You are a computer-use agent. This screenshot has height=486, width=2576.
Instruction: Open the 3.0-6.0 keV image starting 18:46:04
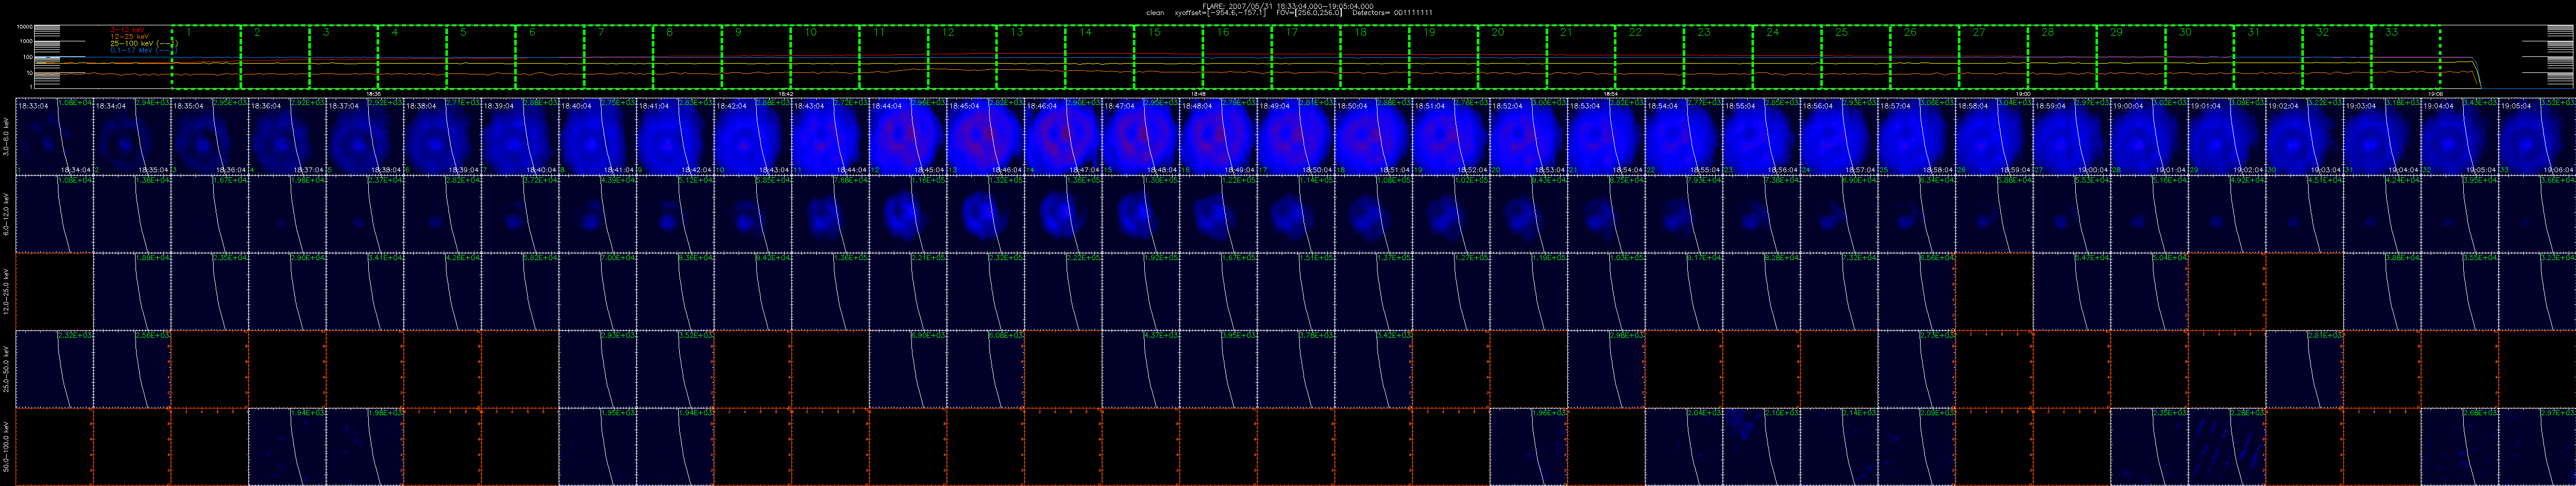click(x=1064, y=136)
